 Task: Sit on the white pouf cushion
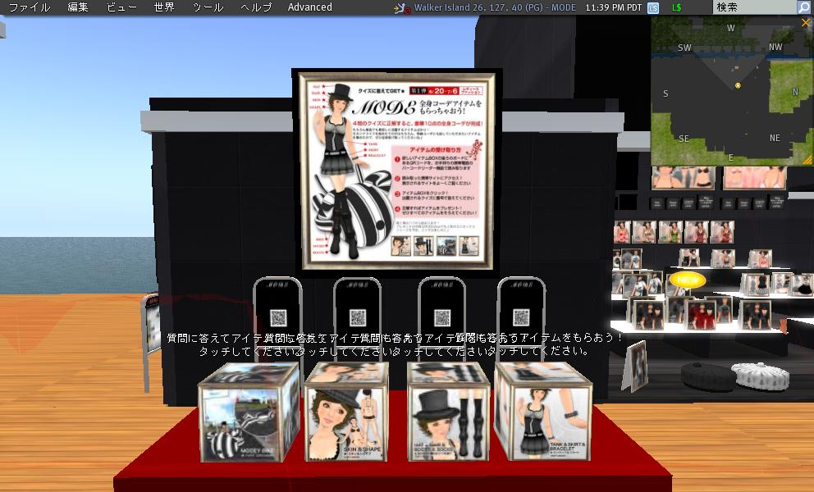pyautogui.click(x=761, y=375)
